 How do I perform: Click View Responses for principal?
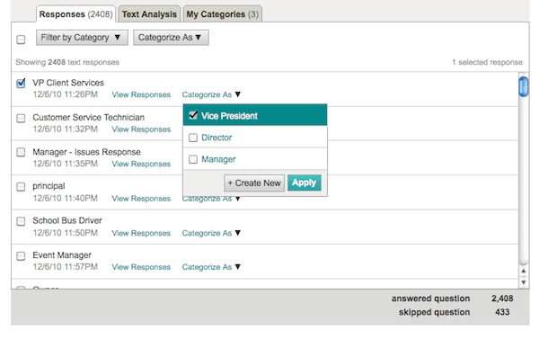141,199
